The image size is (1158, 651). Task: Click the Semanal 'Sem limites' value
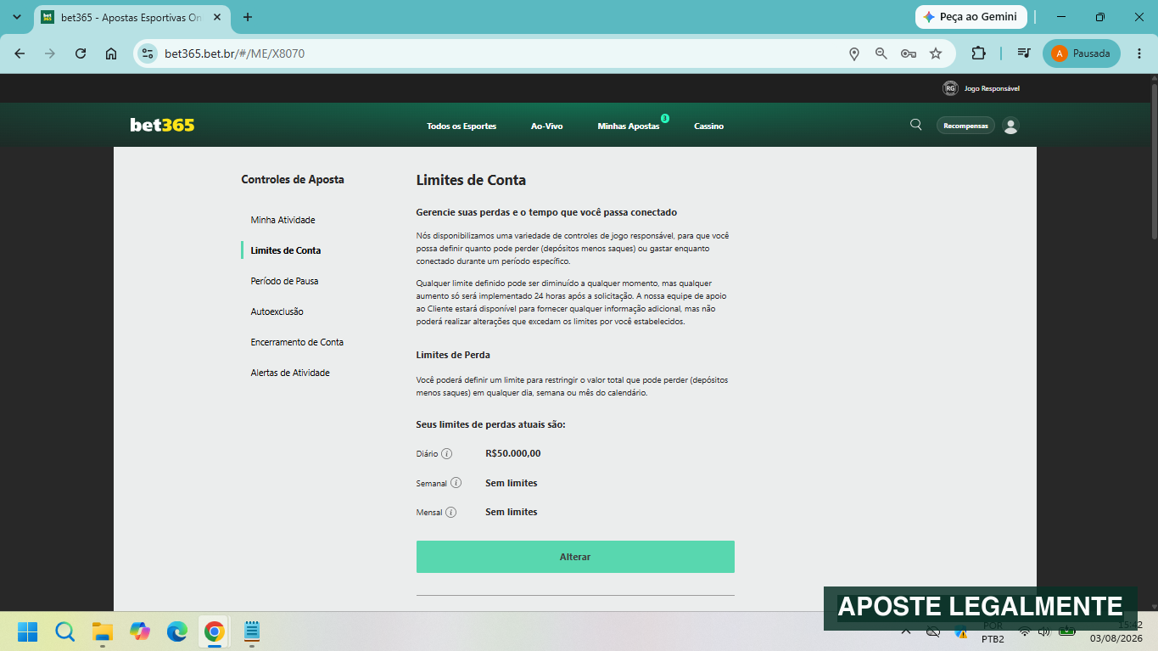[512, 483]
